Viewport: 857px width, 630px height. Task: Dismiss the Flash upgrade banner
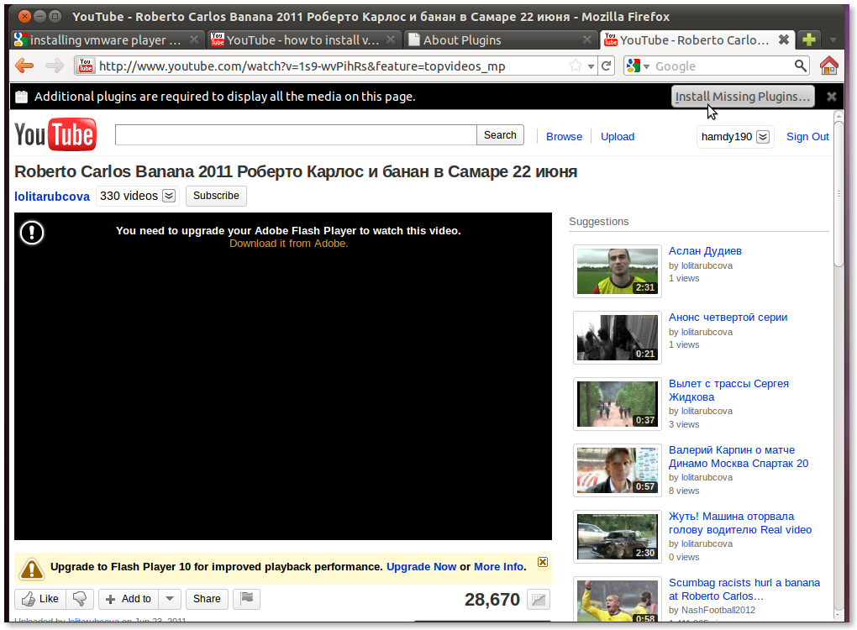point(543,562)
